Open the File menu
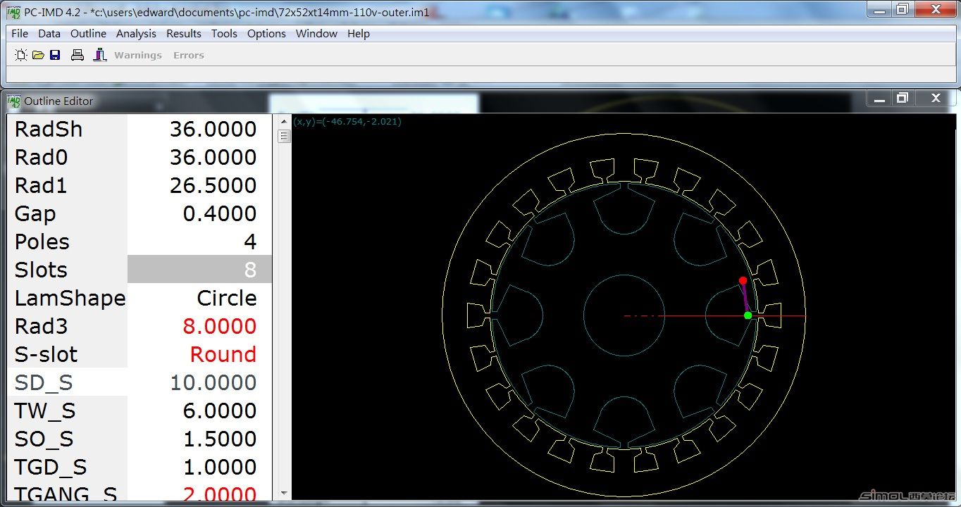Screen dimensions: 961x507 20,33
